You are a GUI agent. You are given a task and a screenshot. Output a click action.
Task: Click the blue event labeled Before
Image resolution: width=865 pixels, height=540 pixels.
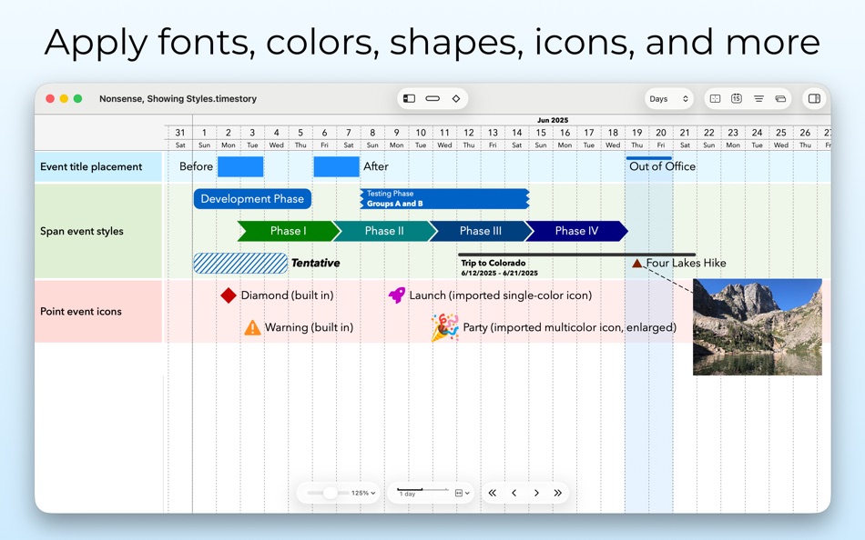240,166
